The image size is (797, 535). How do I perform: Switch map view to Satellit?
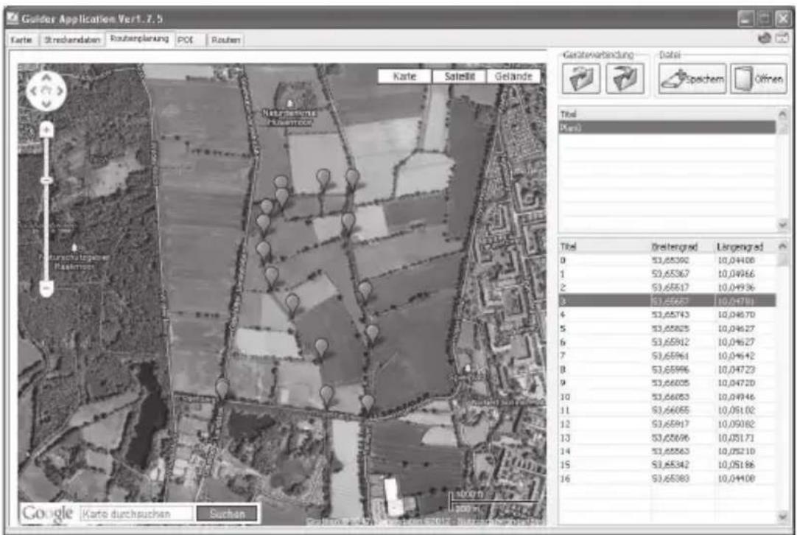460,77
